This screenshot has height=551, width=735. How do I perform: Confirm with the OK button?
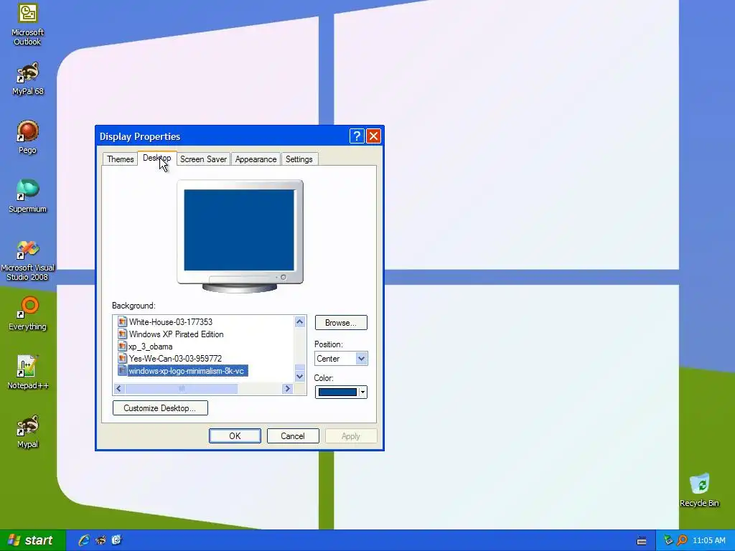click(x=235, y=436)
